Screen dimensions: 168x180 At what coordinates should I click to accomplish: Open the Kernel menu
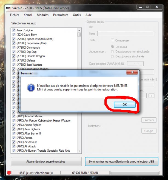28,15
